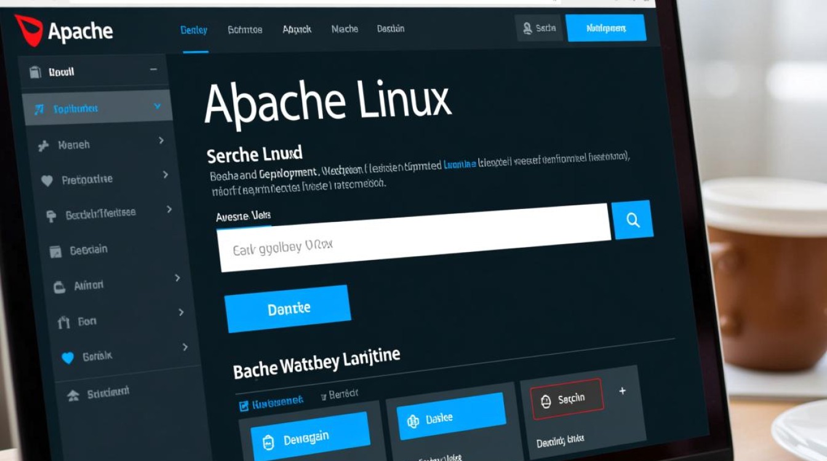Screen dimensions: 827x461
Task: Click the plus toggle on the Seqchin card
Action: point(623,390)
